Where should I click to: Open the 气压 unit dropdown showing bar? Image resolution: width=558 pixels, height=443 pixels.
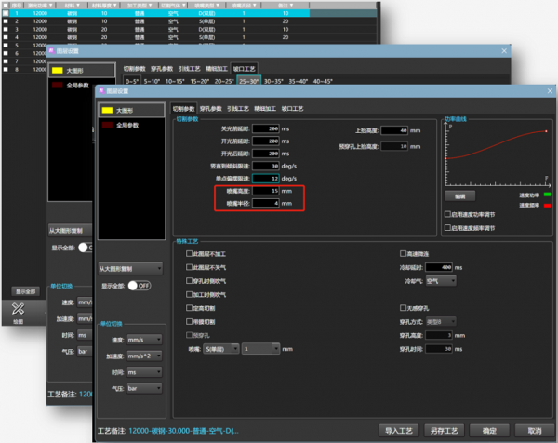coord(145,388)
